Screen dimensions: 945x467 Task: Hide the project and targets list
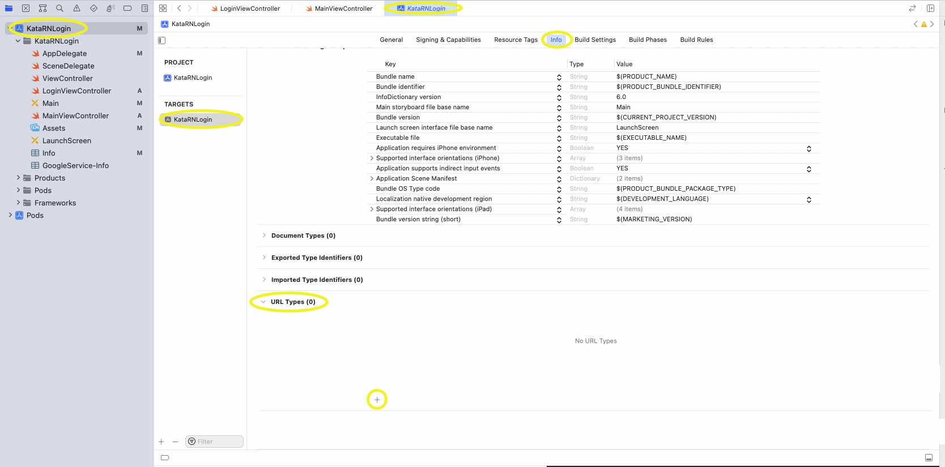click(162, 40)
